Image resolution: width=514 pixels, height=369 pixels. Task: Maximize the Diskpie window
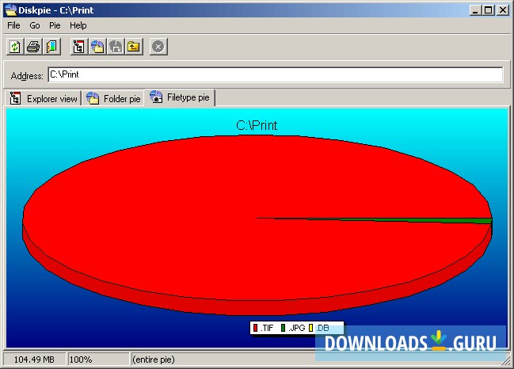[x=488, y=10]
